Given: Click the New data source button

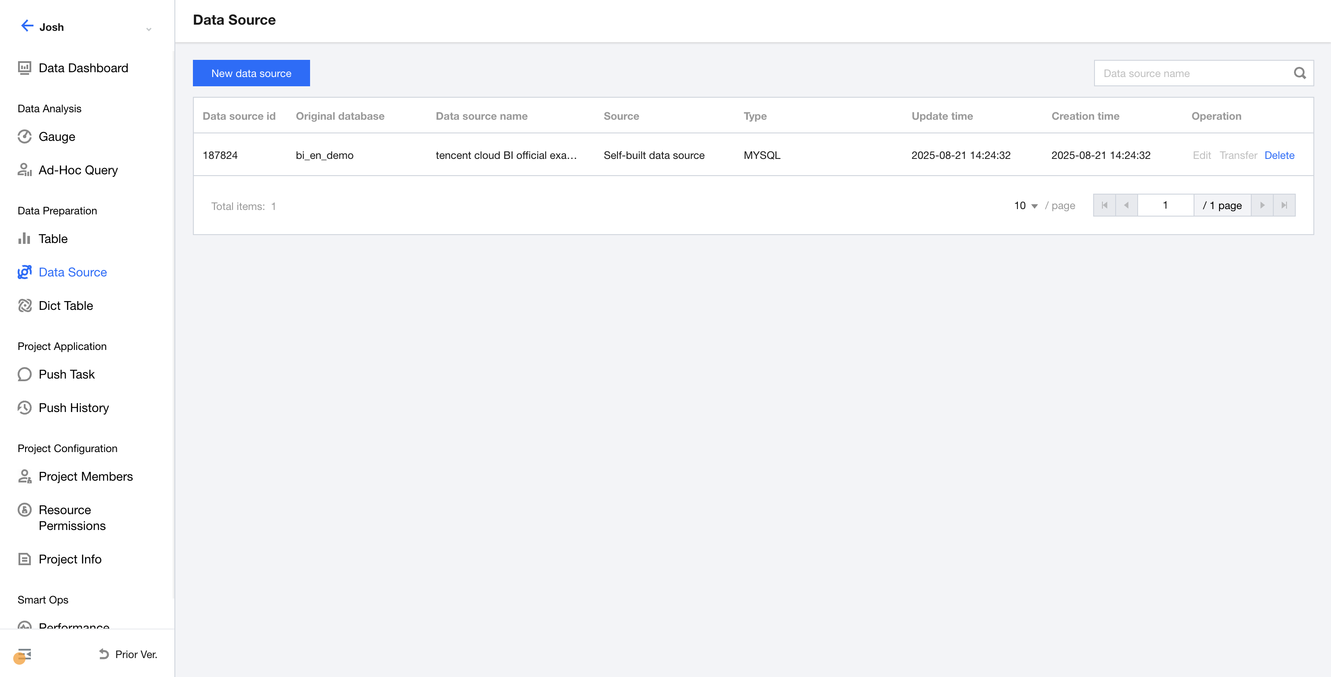Looking at the screenshot, I should click(251, 74).
